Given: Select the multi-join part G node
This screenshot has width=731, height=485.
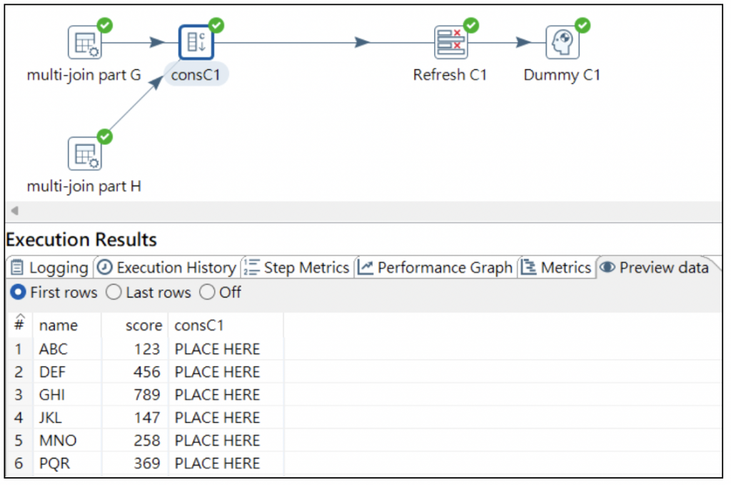Looking at the screenshot, I should 84,41.
